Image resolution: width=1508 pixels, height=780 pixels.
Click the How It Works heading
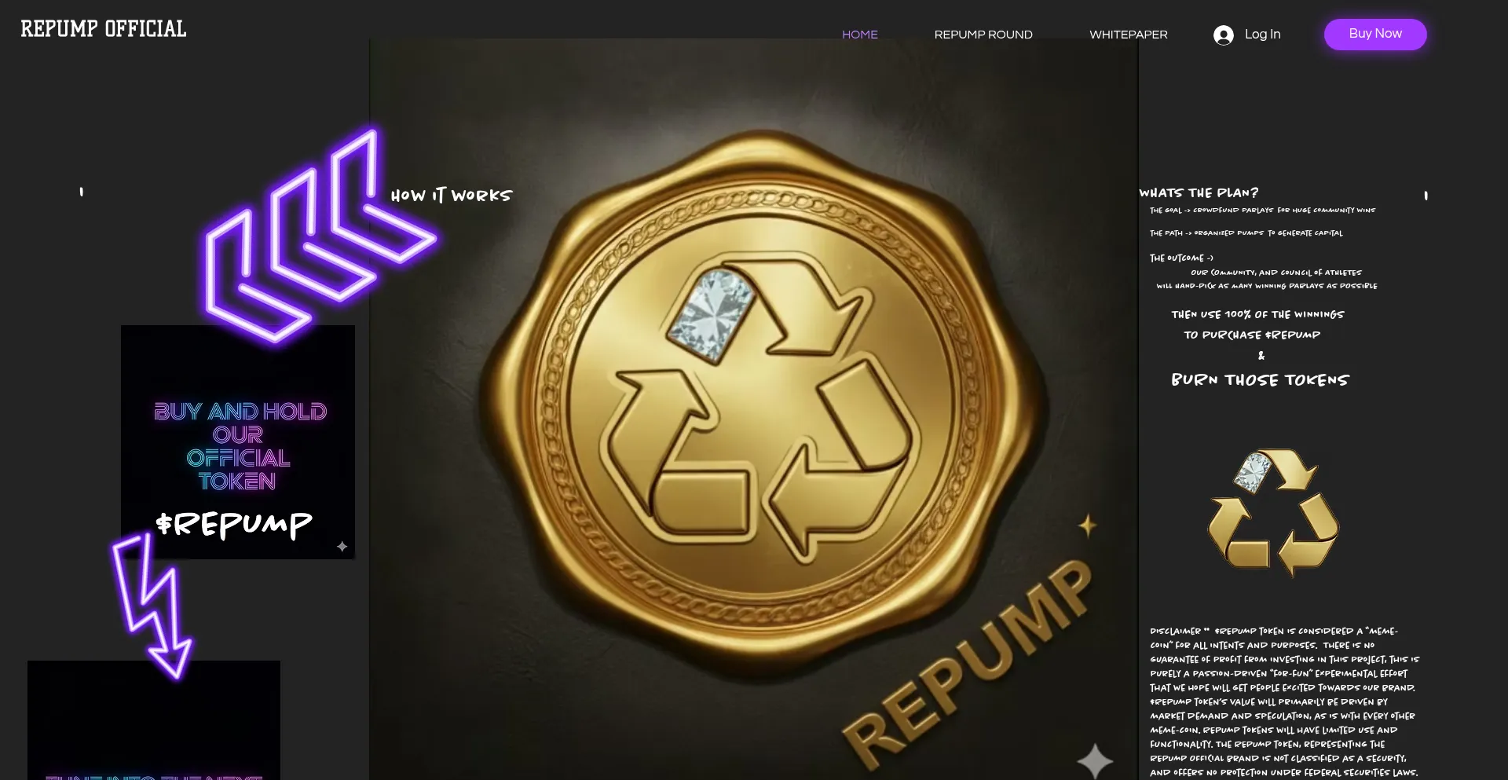click(452, 195)
